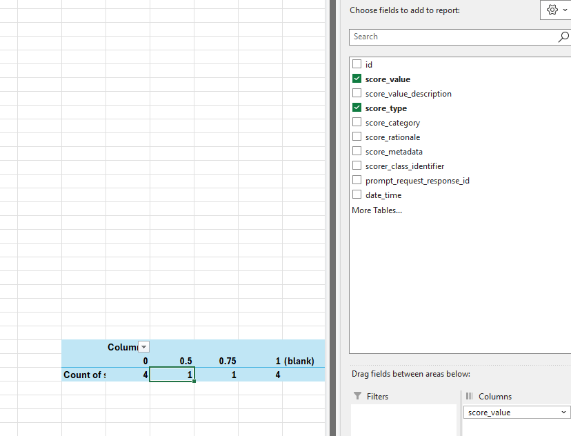
Task: Click the search magnifier icon in field list
Action: pos(563,37)
